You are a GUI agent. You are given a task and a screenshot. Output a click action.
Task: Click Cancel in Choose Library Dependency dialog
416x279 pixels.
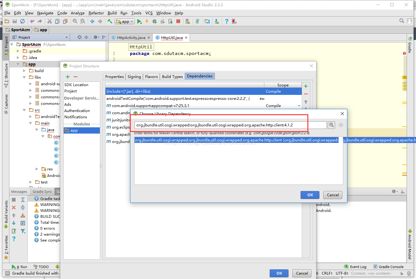[x=333, y=195]
